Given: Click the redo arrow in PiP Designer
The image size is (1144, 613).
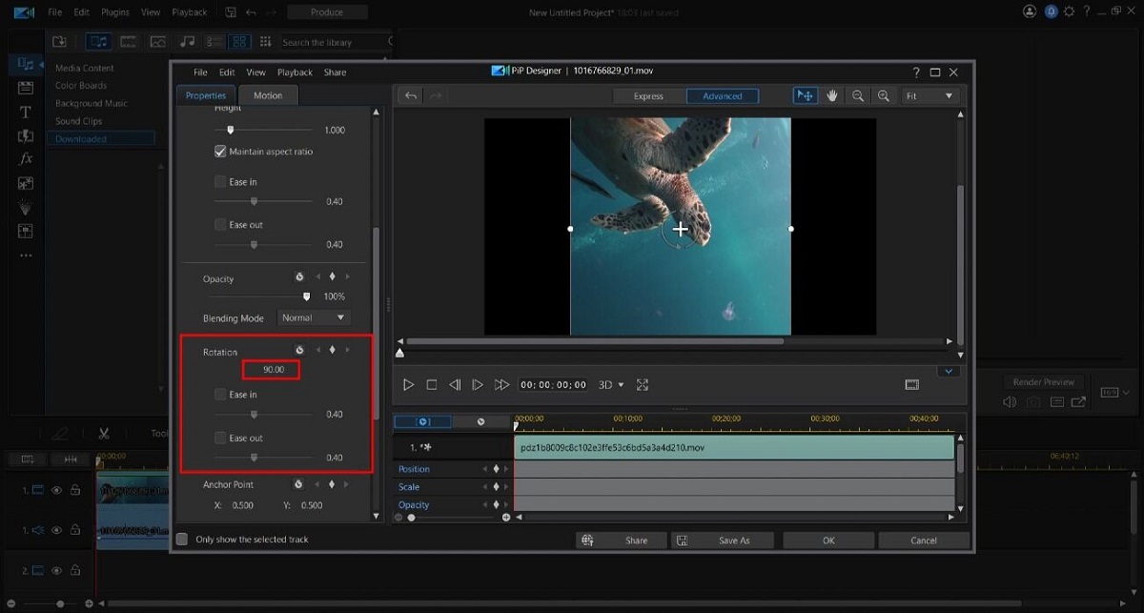Looking at the screenshot, I should click(436, 95).
